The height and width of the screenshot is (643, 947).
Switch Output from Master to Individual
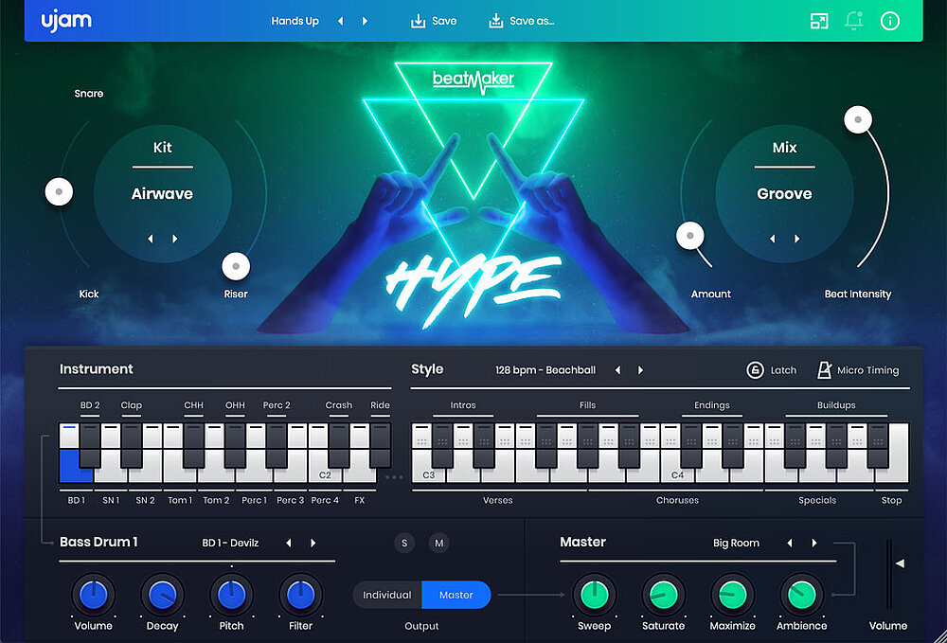click(386, 595)
